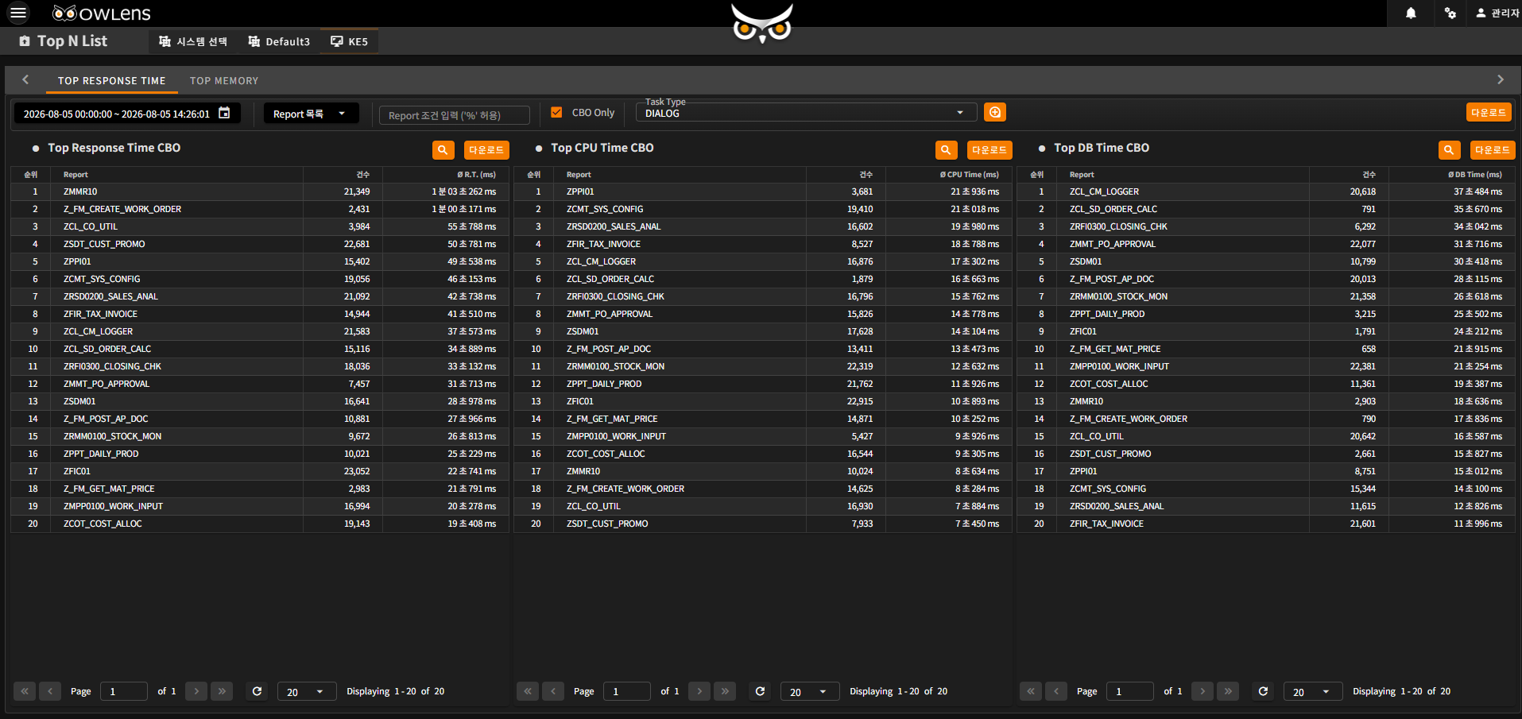Refresh the Top Response Time CBO table
Screen dimensions: 1522x719
coord(257,691)
